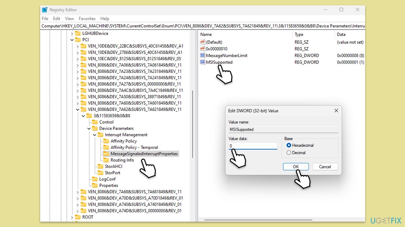This screenshot has height=227, width=405.
Task: Click the 0x00000010 string value icon
Action: (x=202, y=49)
